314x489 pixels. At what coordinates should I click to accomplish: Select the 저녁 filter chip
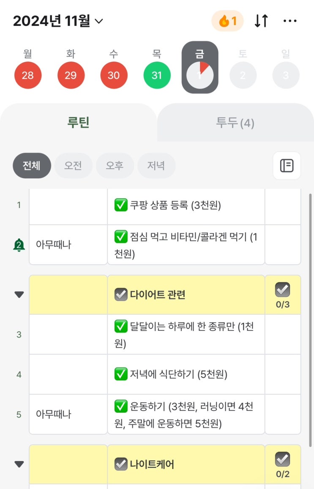click(156, 166)
